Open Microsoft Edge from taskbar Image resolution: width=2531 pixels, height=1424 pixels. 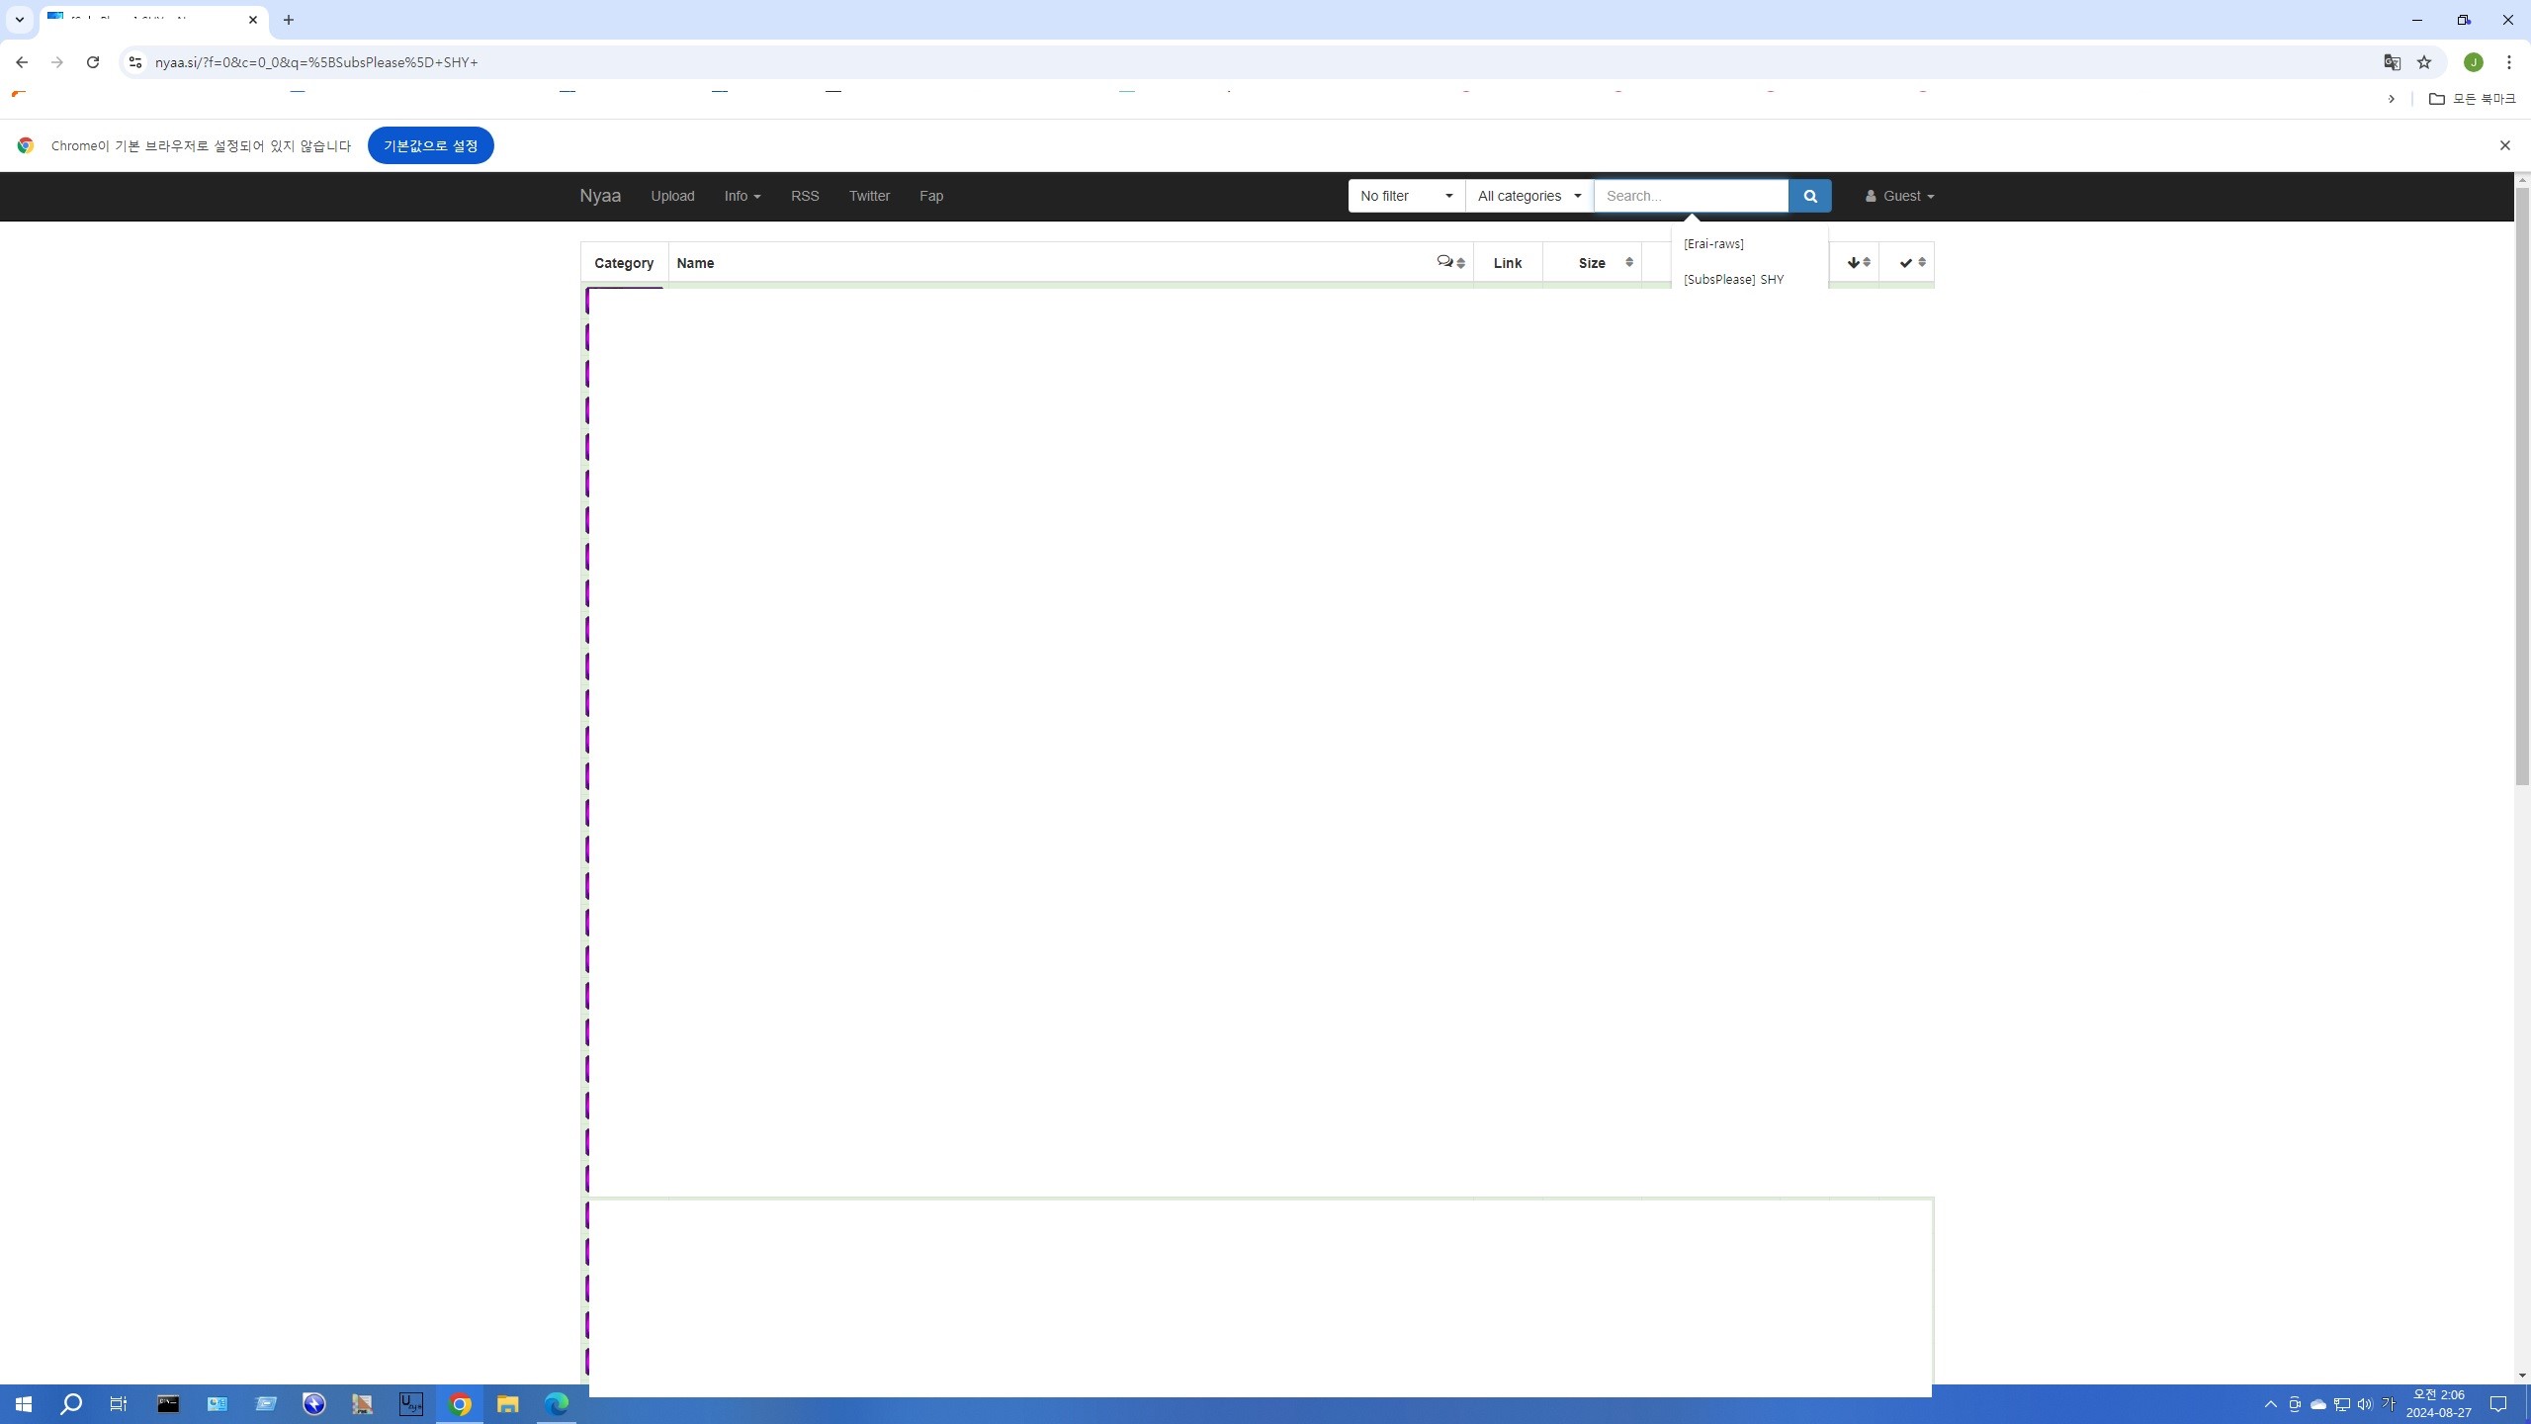pos(557,1403)
